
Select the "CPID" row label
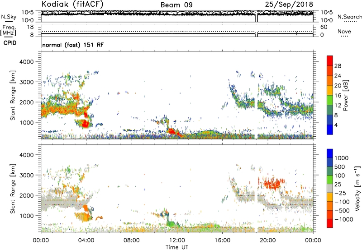pos(10,43)
